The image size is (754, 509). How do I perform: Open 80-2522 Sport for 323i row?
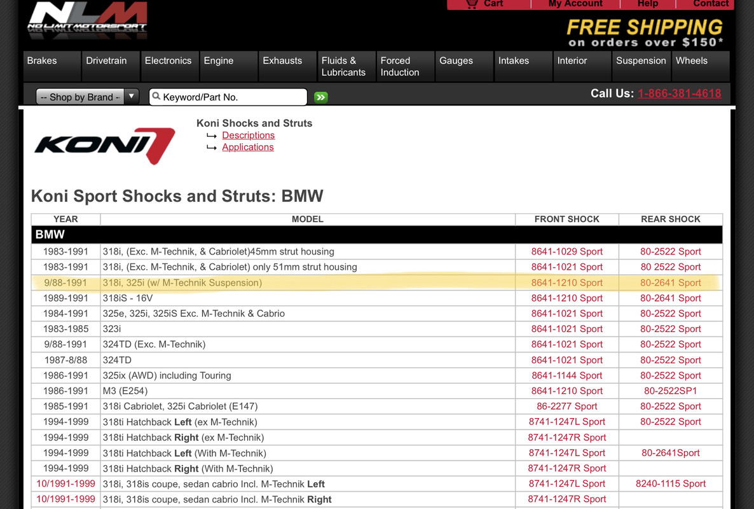pos(670,329)
